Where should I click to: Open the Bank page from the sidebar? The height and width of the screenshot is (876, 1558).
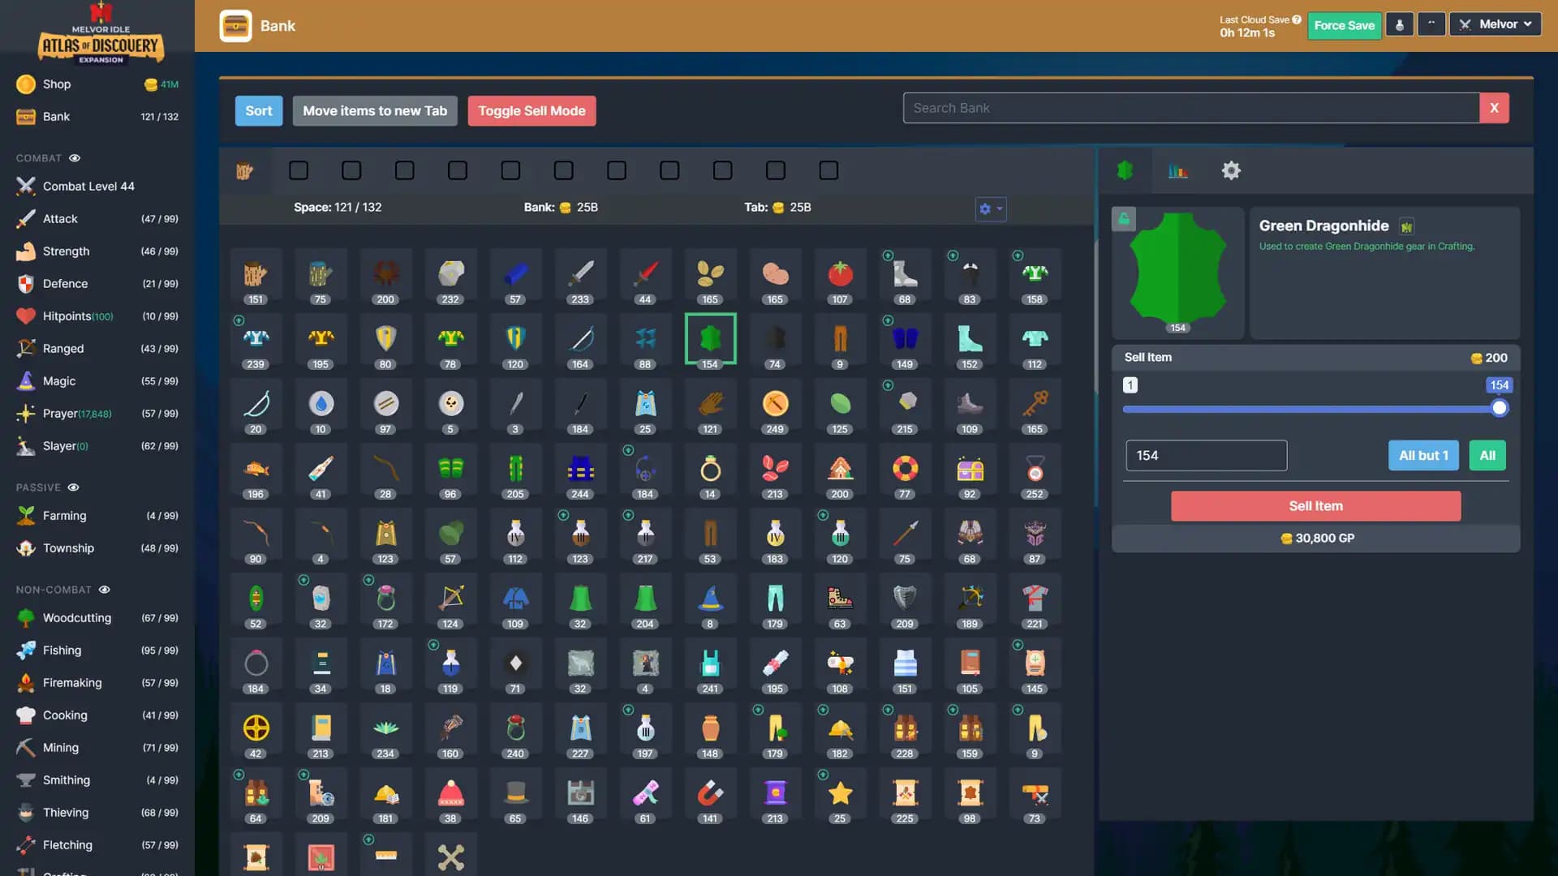tap(55, 116)
